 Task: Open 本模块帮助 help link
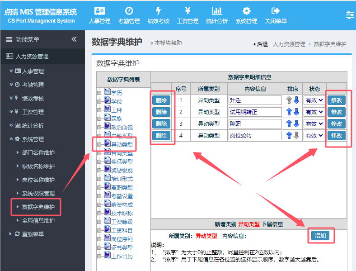(166, 43)
